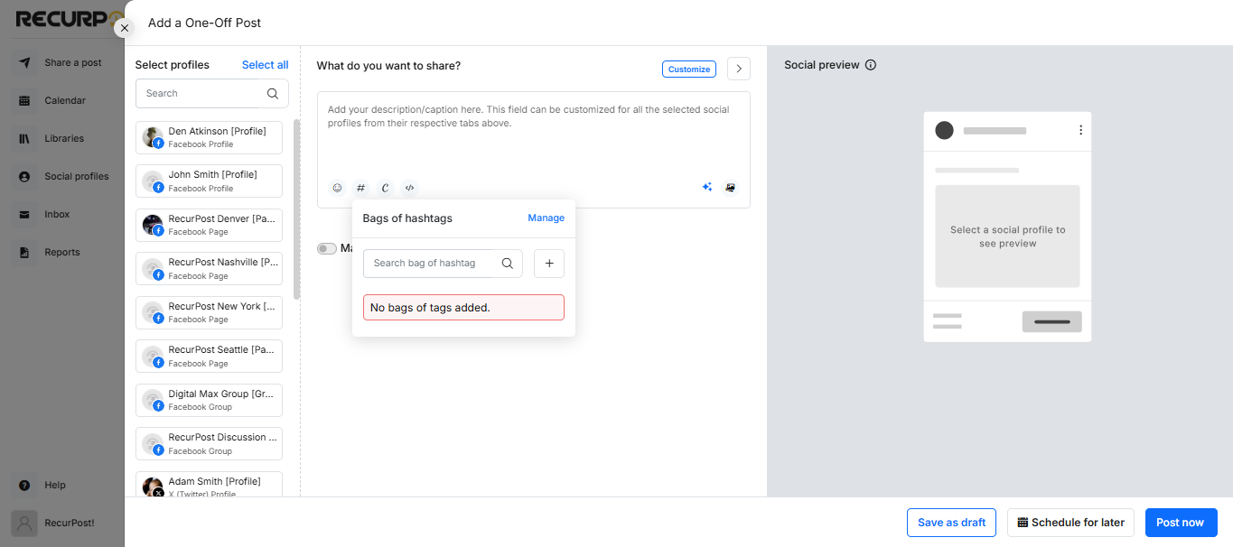Click the Calendar sidebar icon
Screen dimensions: 1233x547
(24, 101)
